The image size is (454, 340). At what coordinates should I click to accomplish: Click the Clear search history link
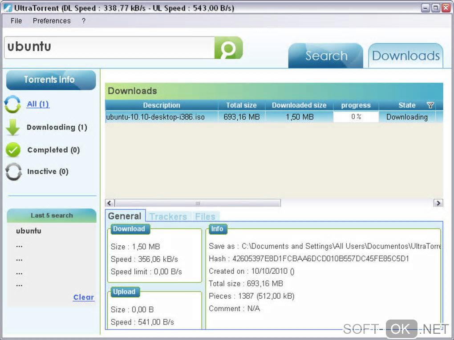pyautogui.click(x=83, y=297)
